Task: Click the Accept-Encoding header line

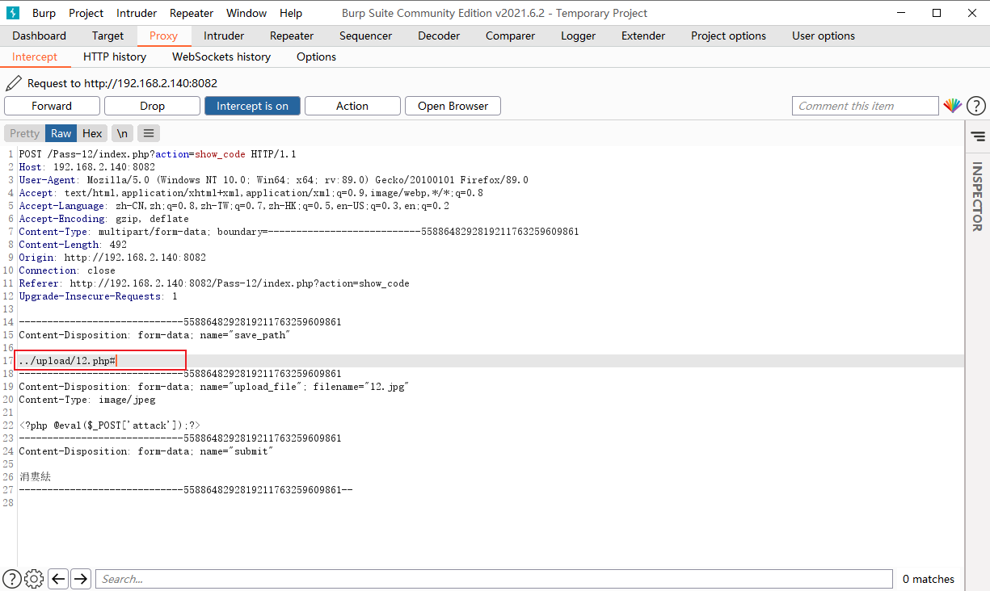Action: pyautogui.click(x=103, y=219)
